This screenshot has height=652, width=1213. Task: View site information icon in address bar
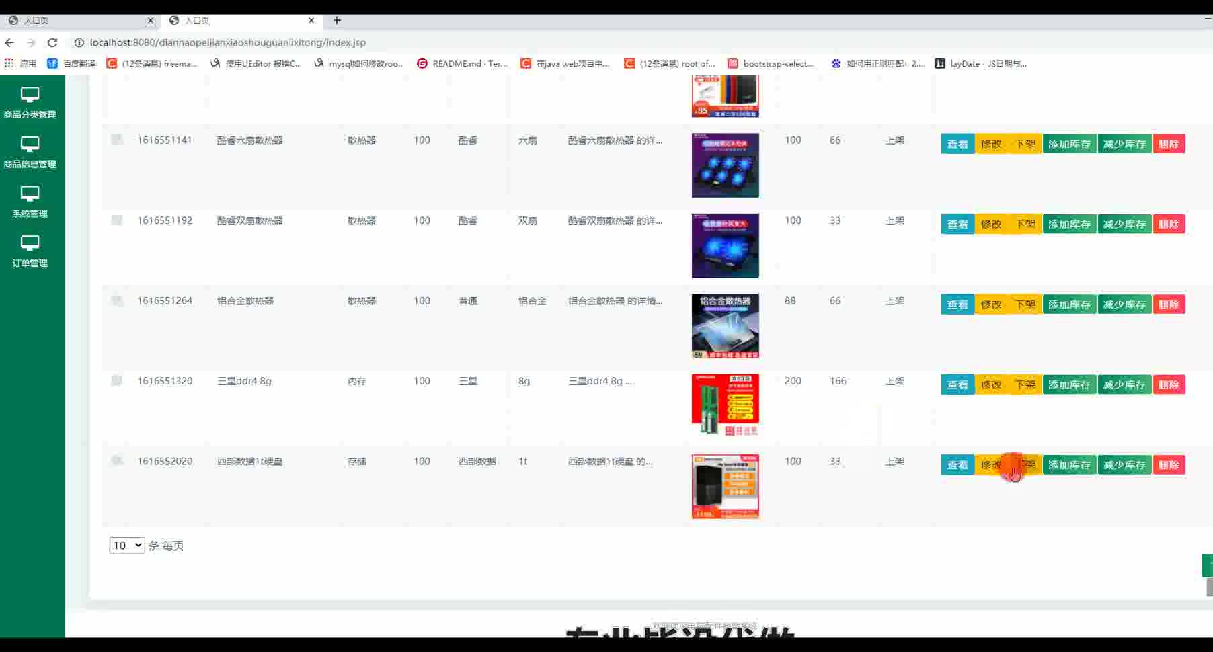(79, 42)
